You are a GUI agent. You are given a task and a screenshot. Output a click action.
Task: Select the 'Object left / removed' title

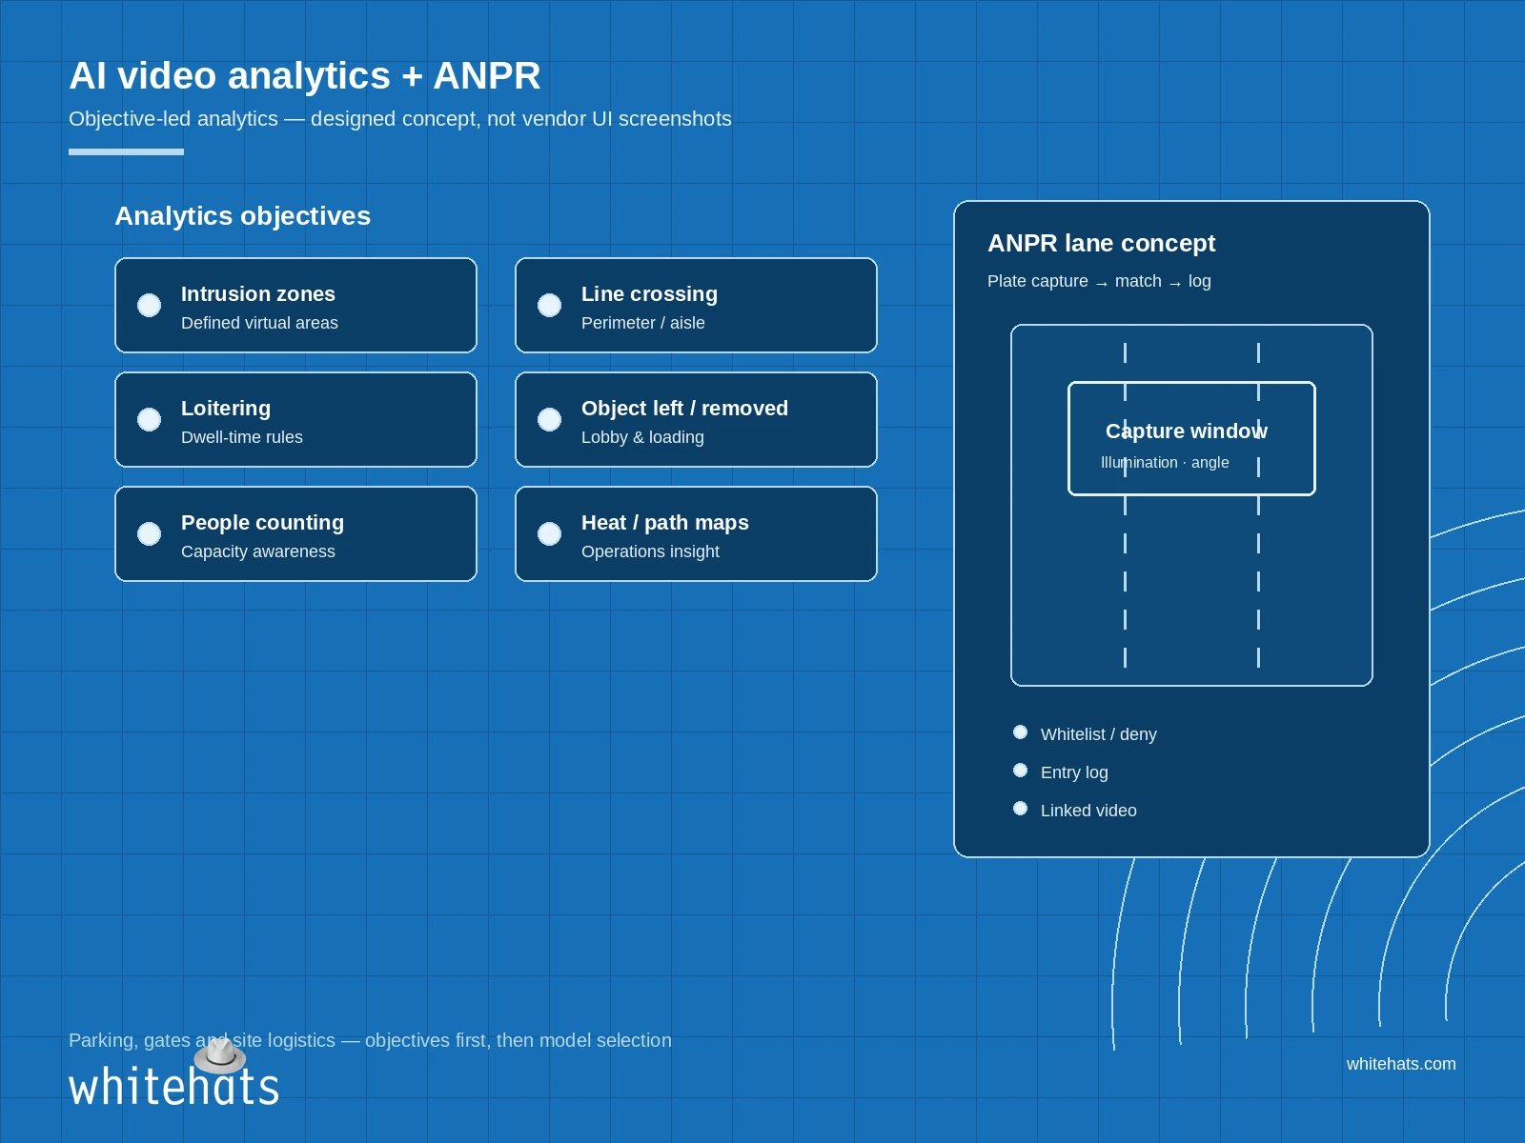tap(684, 408)
